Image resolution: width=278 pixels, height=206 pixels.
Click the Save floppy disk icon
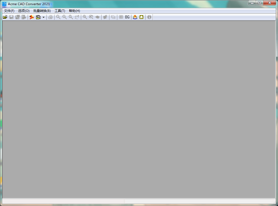coord(11,17)
